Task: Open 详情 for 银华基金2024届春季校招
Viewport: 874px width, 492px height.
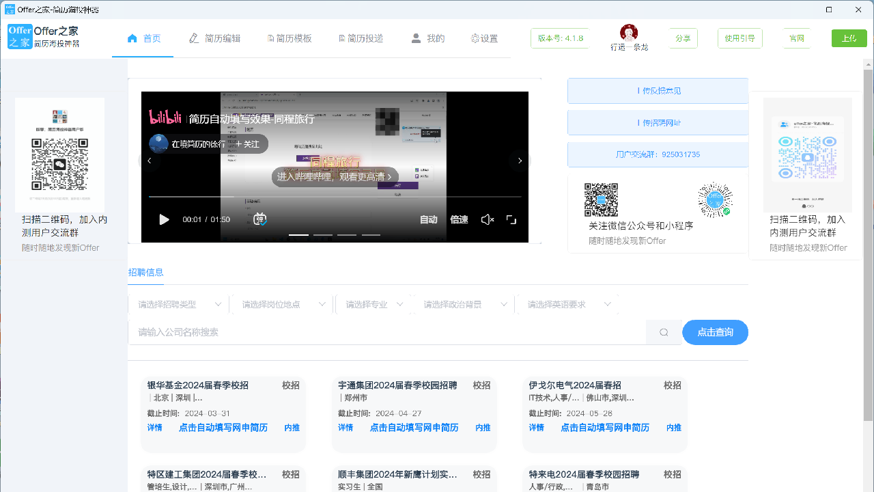Action: click(155, 427)
